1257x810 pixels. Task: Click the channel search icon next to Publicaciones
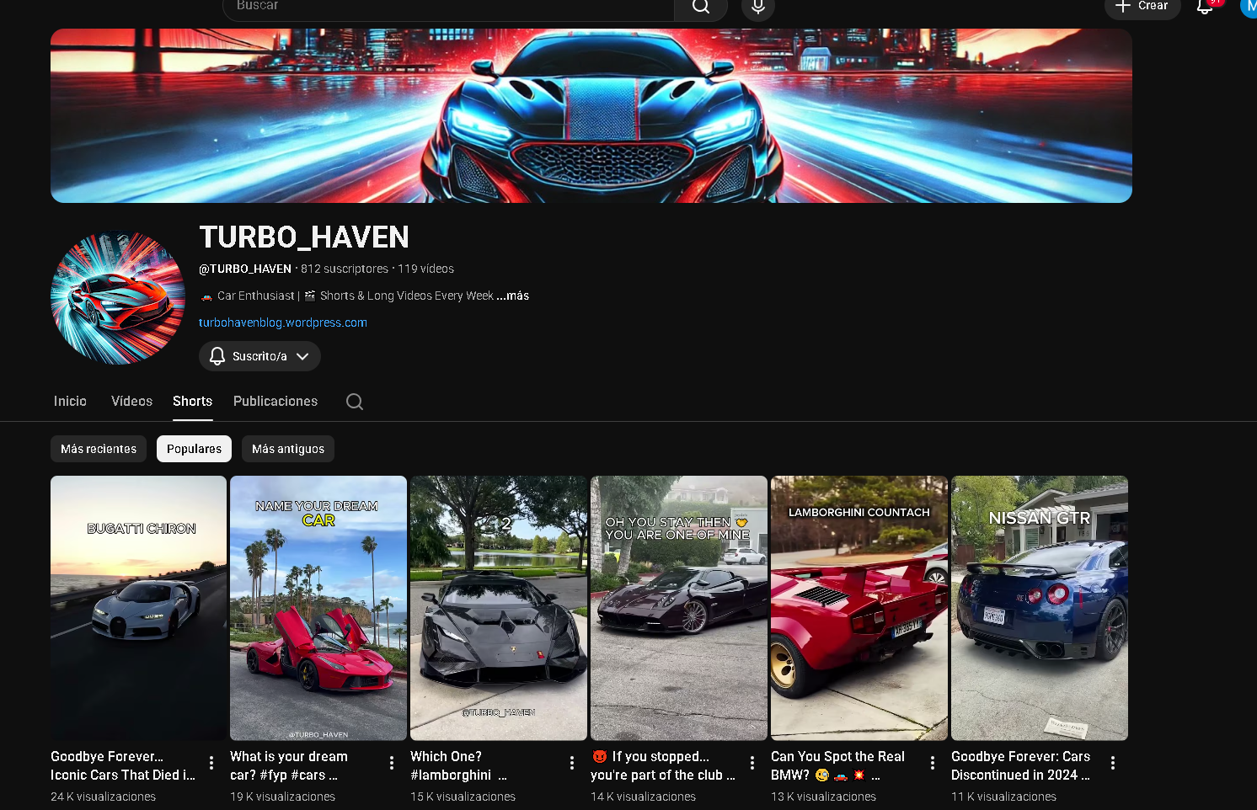click(x=354, y=402)
